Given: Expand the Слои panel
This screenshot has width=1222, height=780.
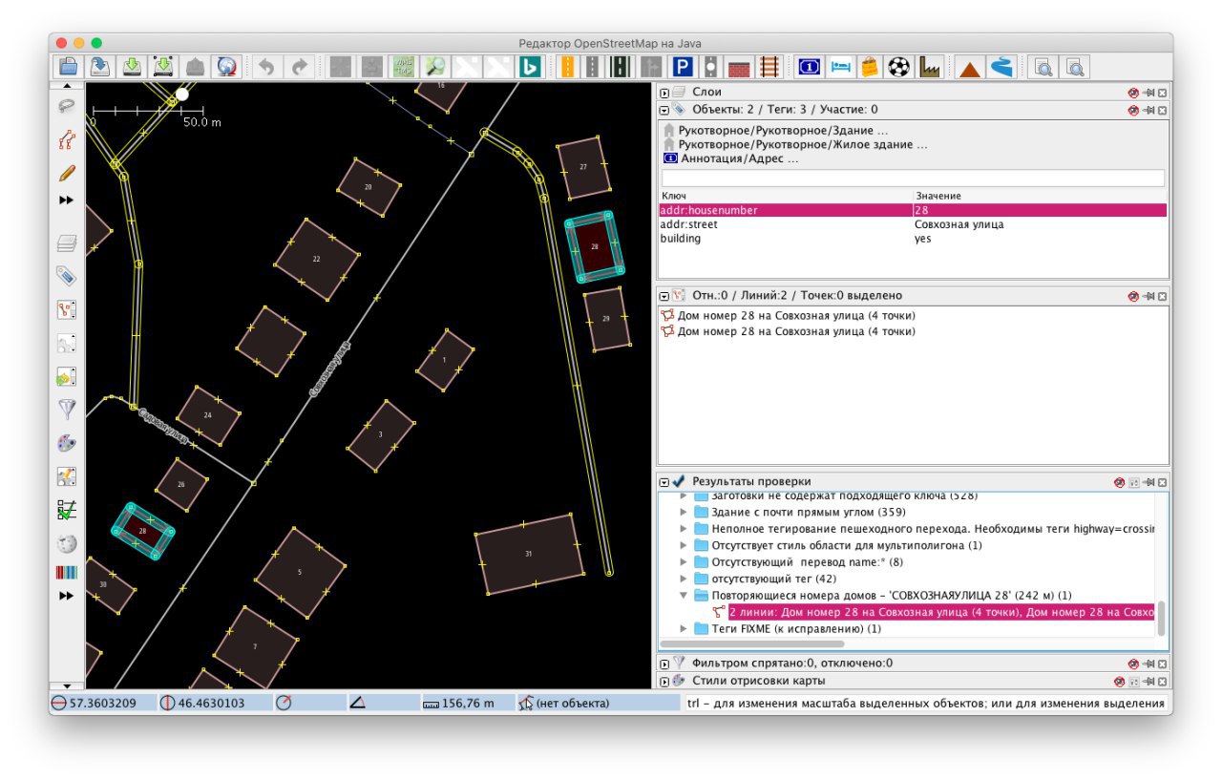Looking at the screenshot, I should (x=664, y=93).
